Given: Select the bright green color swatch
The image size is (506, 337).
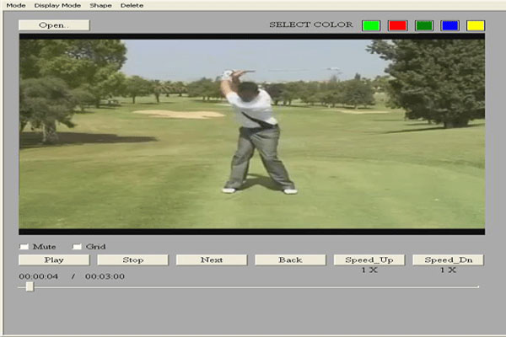Looking at the screenshot, I should (371, 25).
